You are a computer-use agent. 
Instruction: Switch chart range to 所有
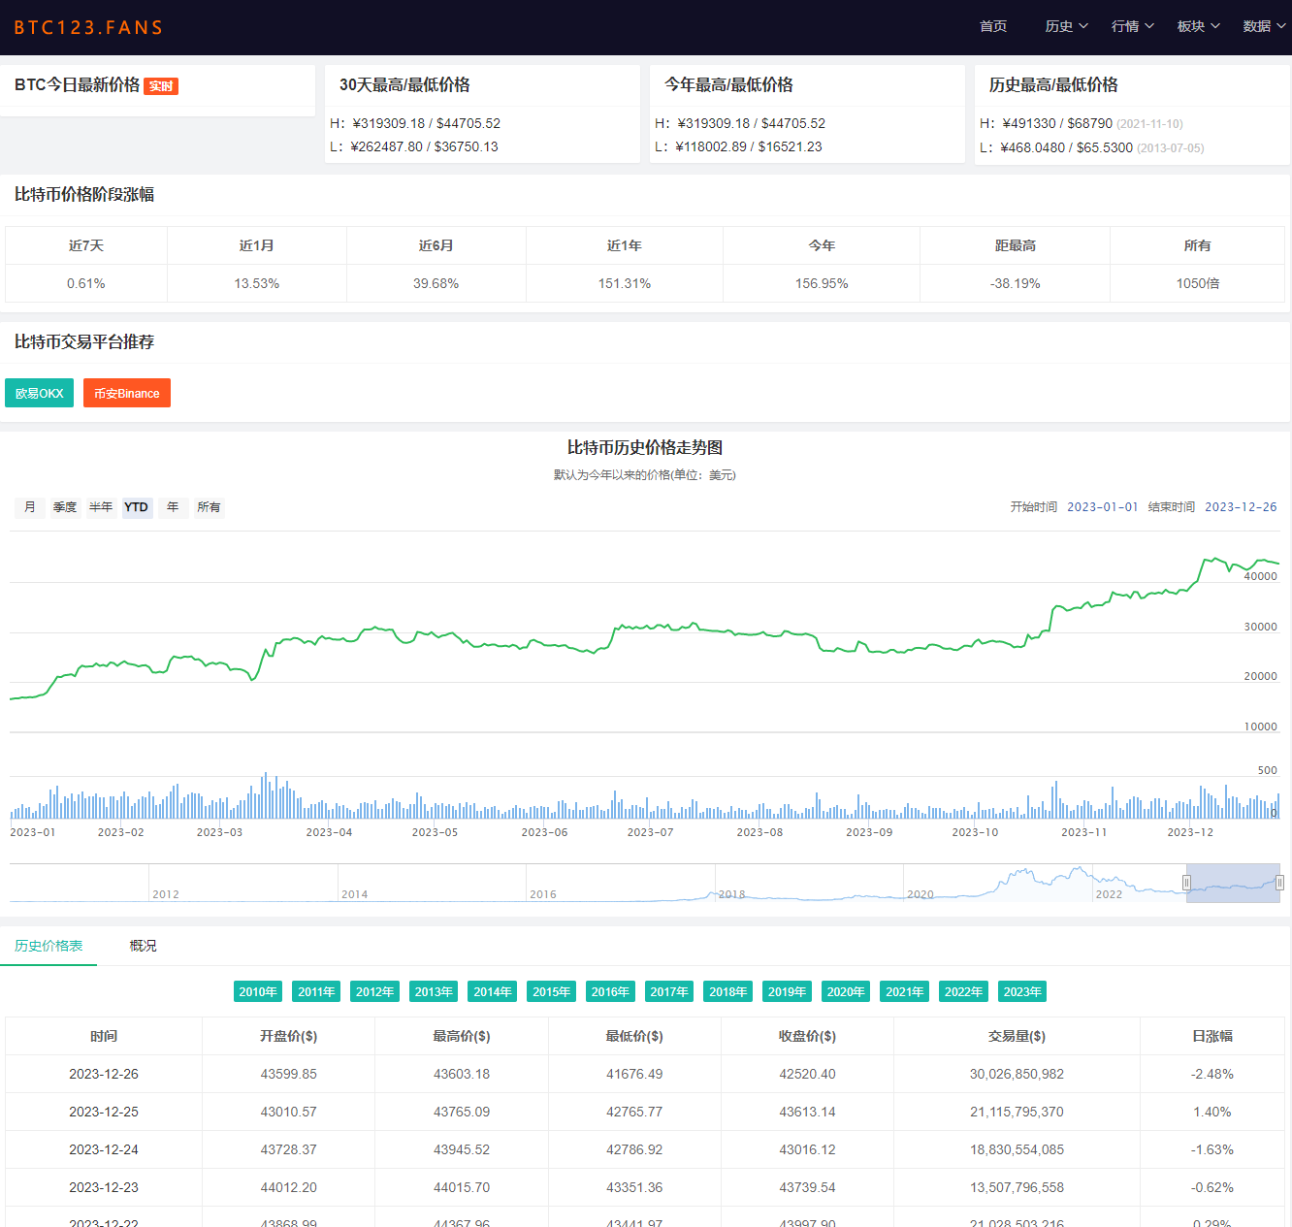209,507
